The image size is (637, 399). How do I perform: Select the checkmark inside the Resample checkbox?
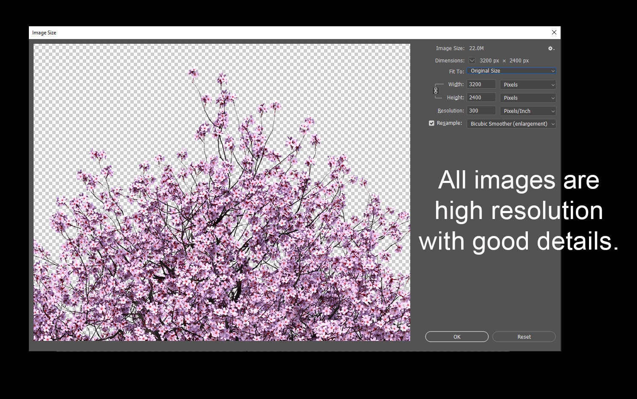point(431,123)
